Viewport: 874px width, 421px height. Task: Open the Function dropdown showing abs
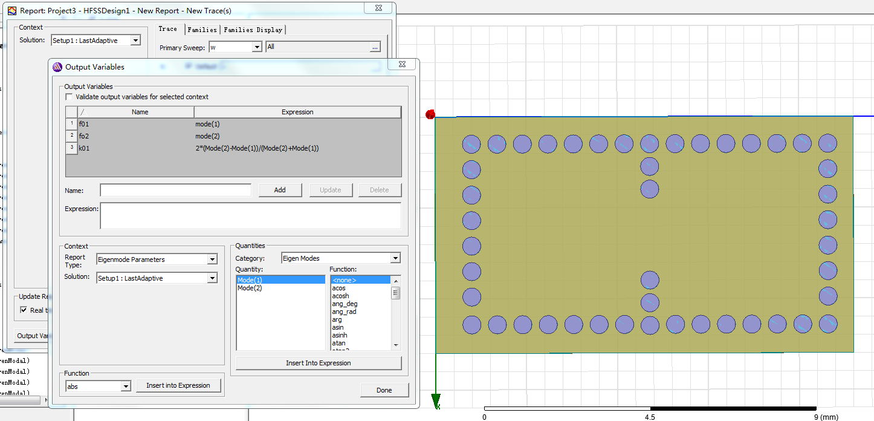click(x=126, y=387)
